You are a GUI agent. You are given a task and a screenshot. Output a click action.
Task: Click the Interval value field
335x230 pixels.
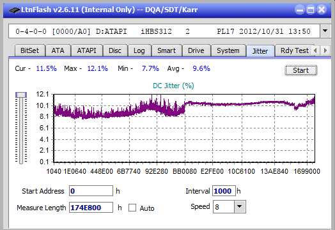224,190
